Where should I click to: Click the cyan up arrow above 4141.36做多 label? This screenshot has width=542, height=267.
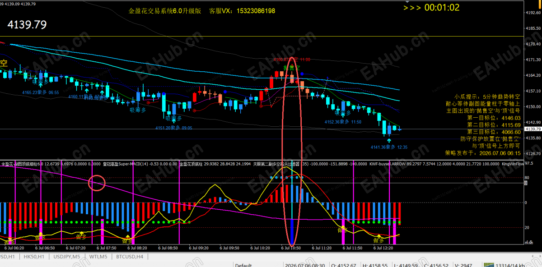(x=389, y=141)
